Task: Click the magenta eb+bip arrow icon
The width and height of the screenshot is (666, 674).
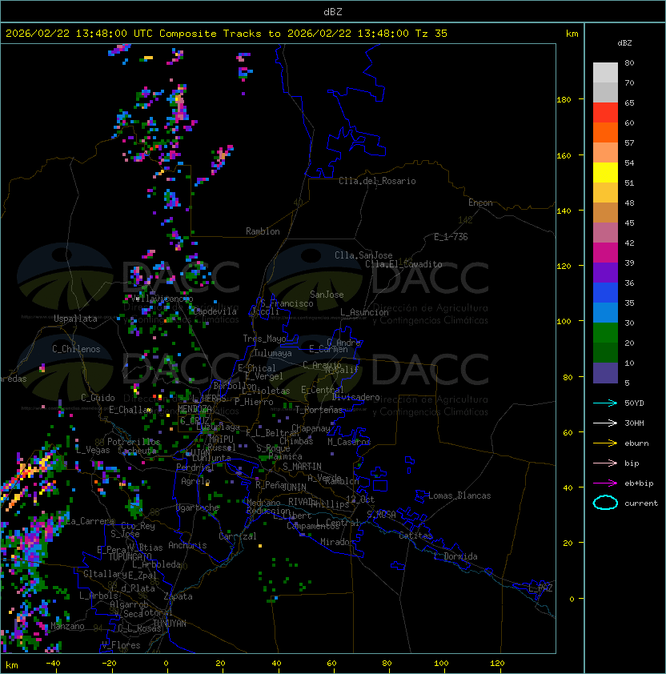Action: tap(605, 483)
